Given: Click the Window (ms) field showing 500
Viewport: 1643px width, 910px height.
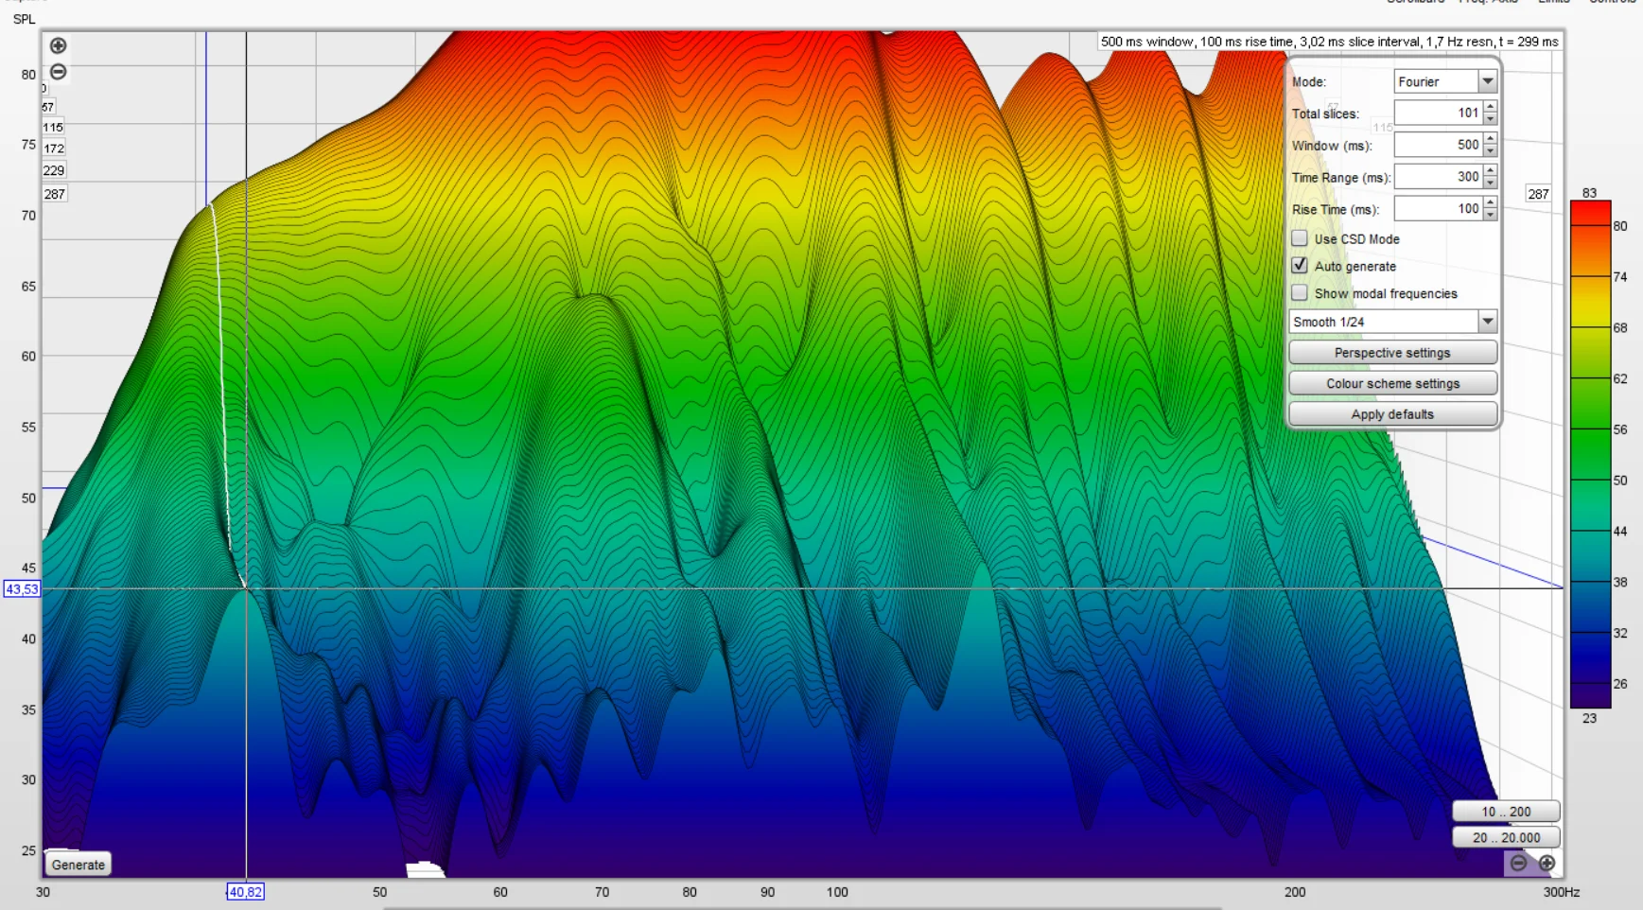Looking at the screenshot, I should point(1438,145).
